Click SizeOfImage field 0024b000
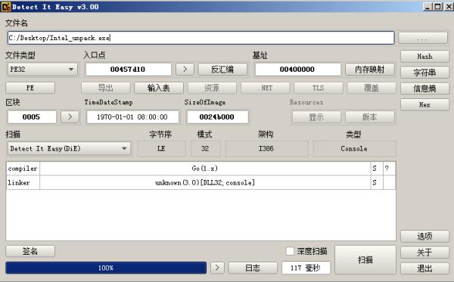 [217, 117]
